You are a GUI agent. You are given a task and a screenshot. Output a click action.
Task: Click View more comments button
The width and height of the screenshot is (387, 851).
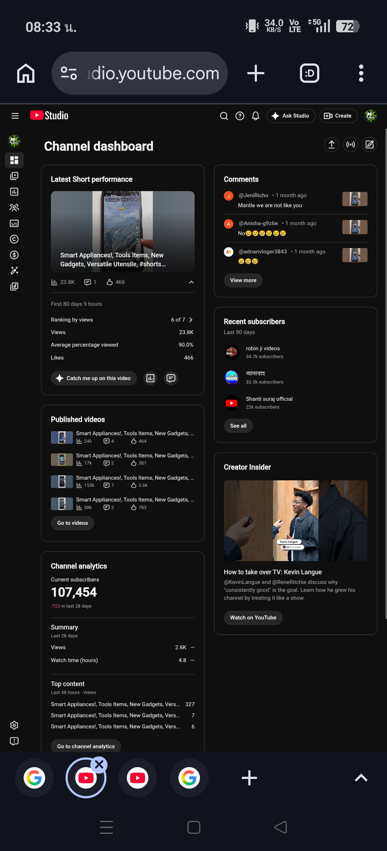[243, 280]
